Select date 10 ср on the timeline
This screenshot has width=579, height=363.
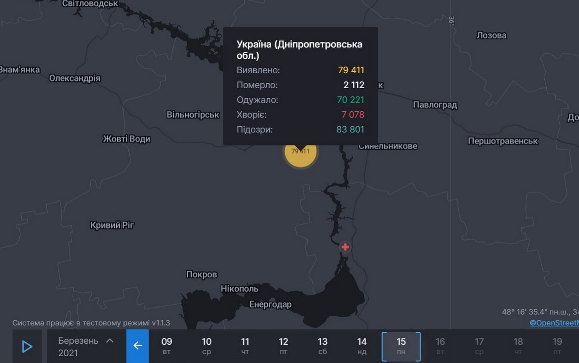(207, 347)
